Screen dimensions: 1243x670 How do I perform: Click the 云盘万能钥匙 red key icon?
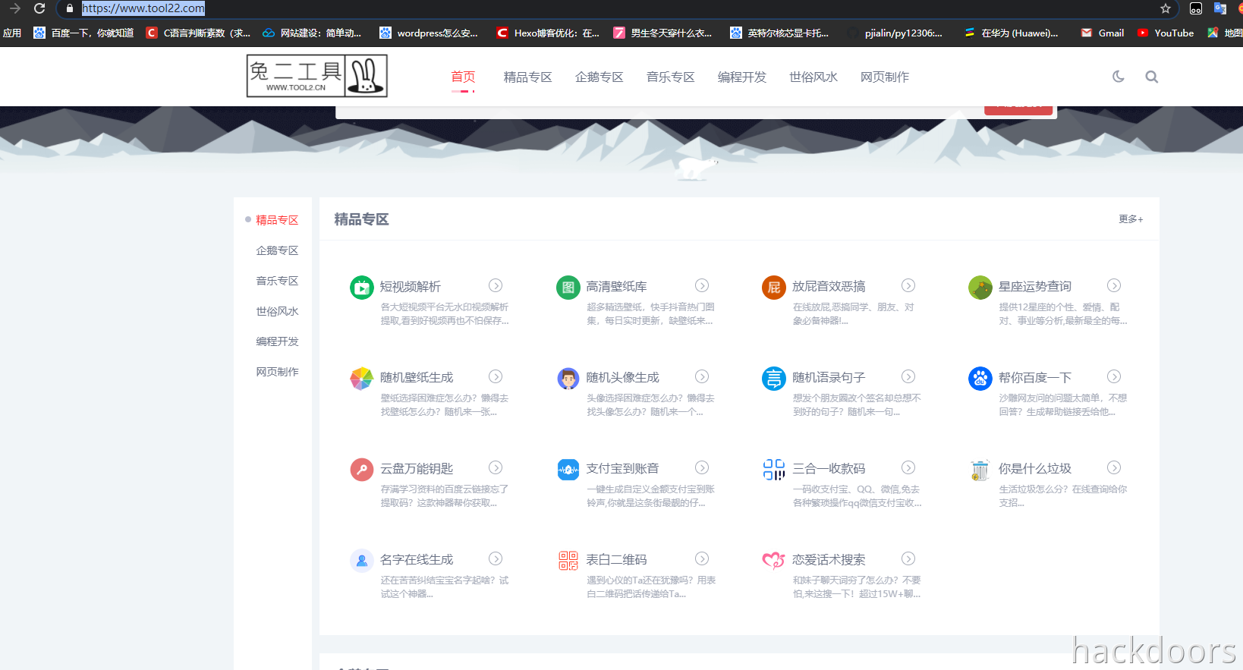[362, 470]
